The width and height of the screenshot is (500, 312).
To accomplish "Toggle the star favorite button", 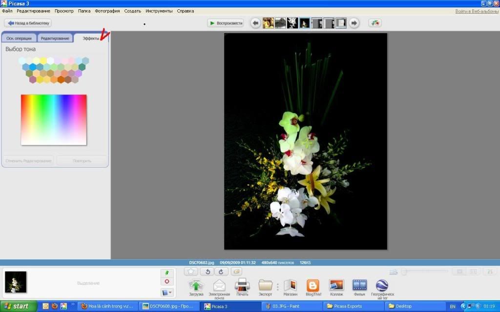I will point(191,272).
